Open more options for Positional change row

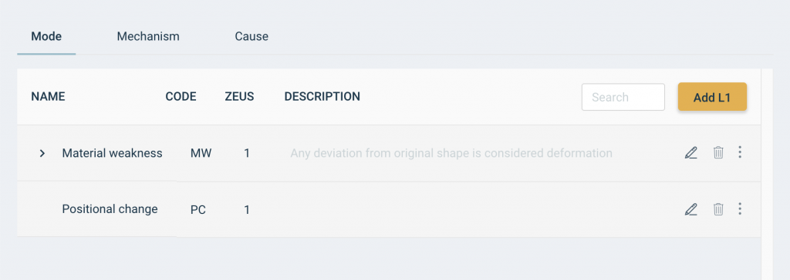(x=740, y=209)
